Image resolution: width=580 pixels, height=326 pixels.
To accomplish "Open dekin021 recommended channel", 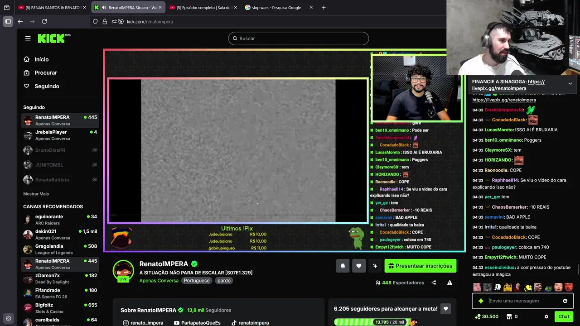I will coord(60,235).
